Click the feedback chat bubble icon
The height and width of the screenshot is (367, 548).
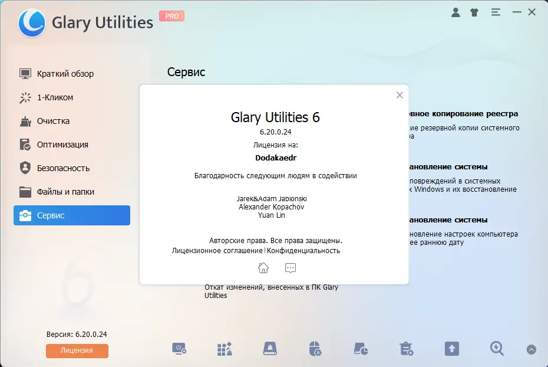click(290, 268)
